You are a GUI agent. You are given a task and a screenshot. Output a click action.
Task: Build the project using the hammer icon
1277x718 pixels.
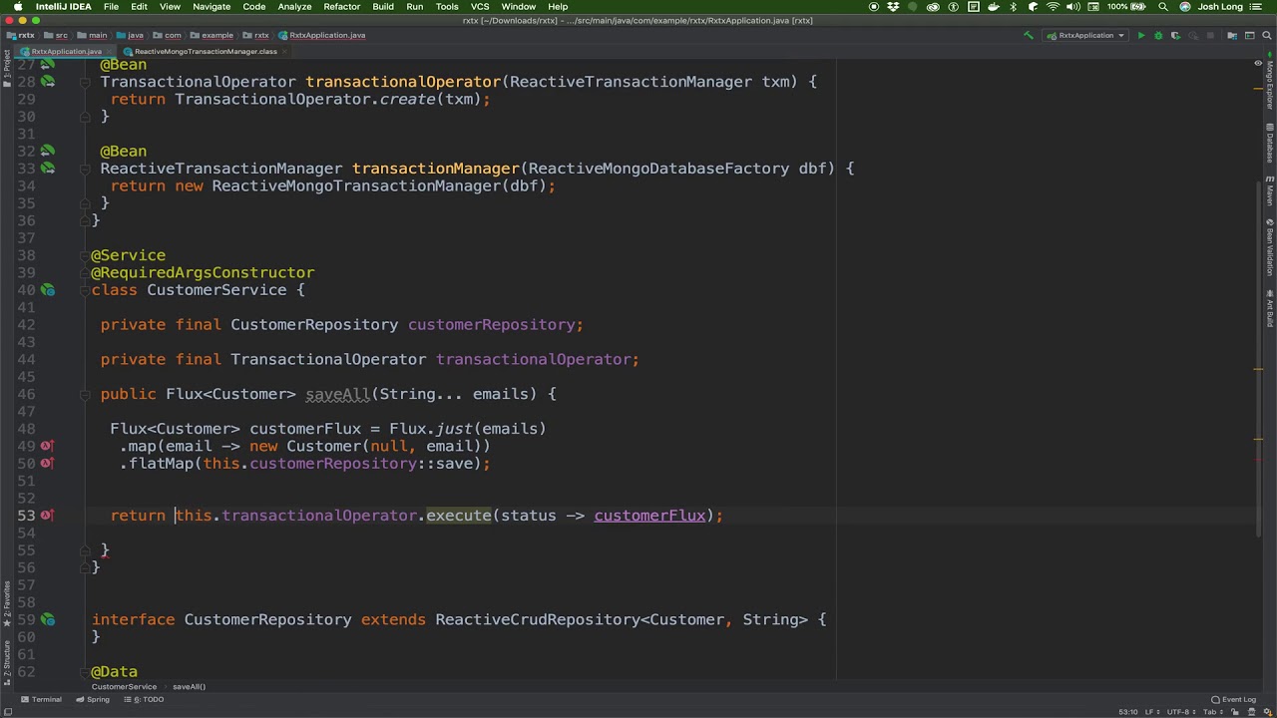pyautogui.click(x=1028, y=35)
